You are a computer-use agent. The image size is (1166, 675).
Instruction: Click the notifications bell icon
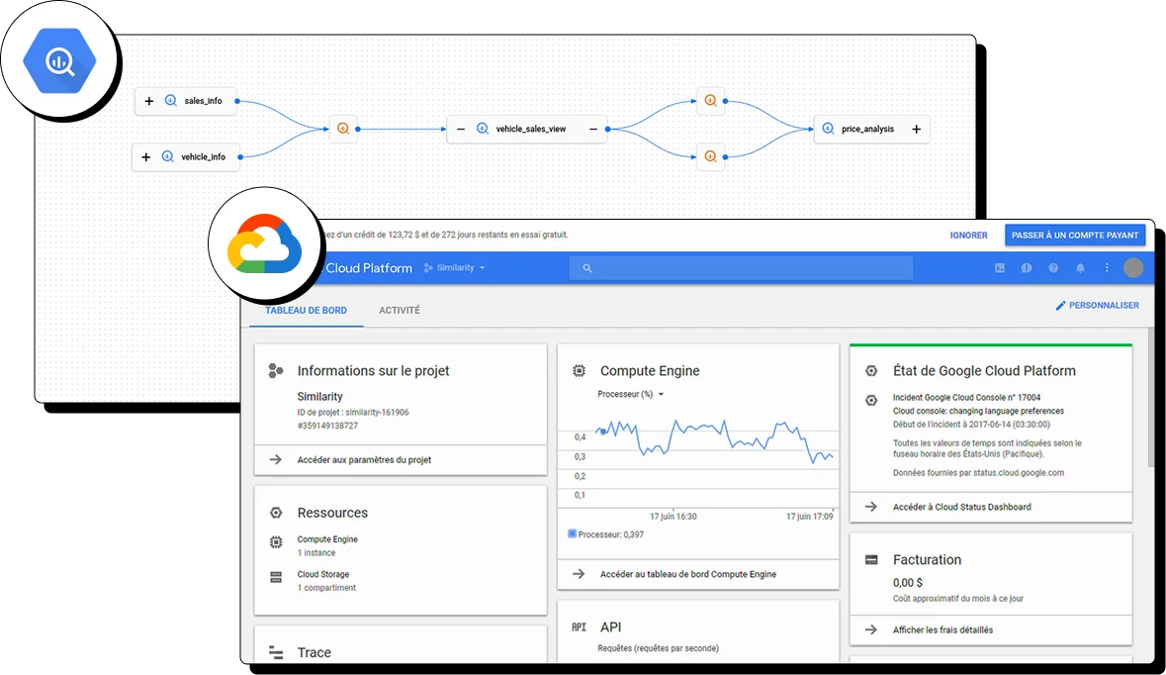click(1080, 267)
